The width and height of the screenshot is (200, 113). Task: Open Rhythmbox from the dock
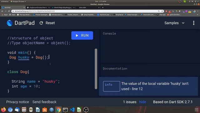tap(31, 110)
